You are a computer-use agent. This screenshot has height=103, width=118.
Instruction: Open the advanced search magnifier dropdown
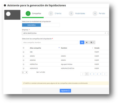(92, 42)
